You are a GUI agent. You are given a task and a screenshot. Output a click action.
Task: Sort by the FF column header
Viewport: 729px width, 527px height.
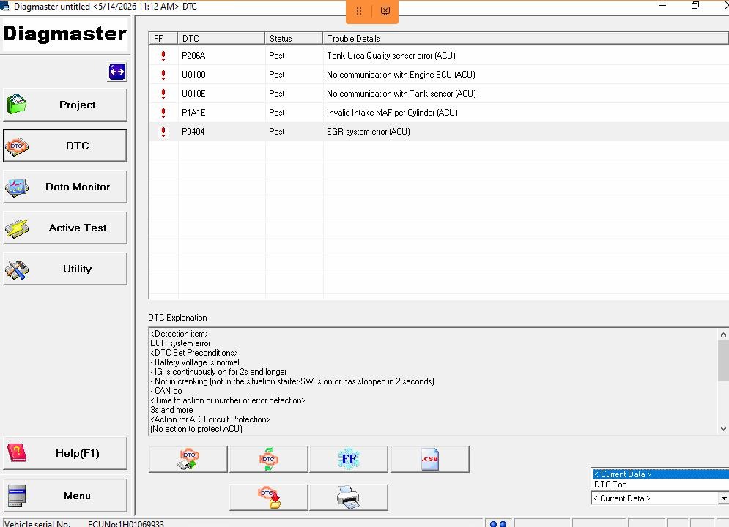coord(163,39)
